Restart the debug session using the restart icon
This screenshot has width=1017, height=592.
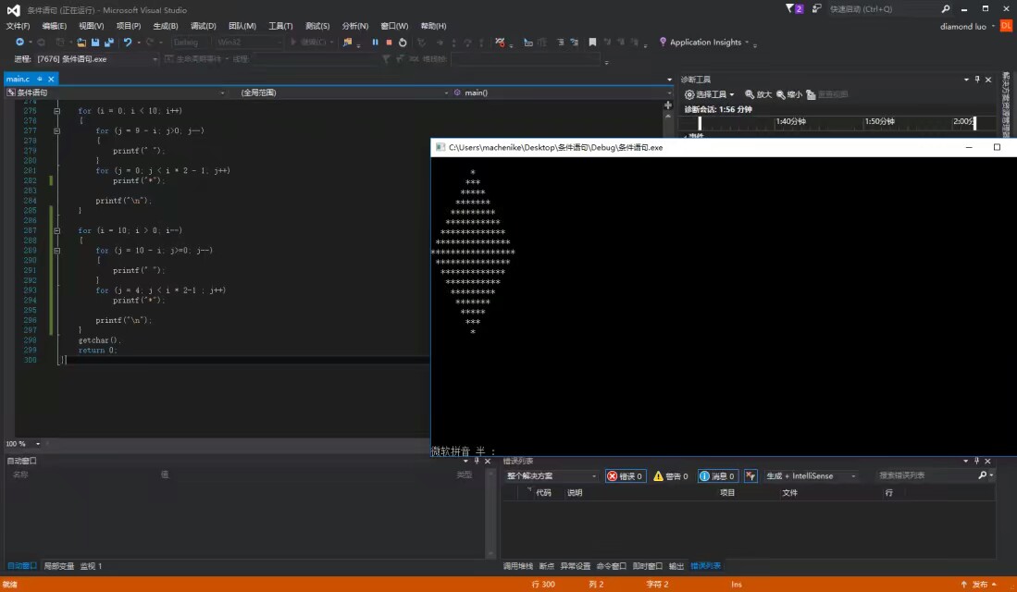[403, 43]
